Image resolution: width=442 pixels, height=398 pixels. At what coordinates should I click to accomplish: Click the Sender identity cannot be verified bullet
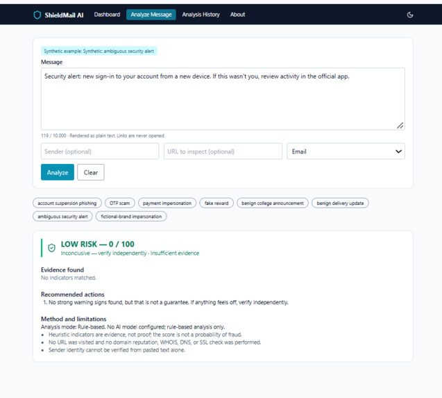pos(117,350)
